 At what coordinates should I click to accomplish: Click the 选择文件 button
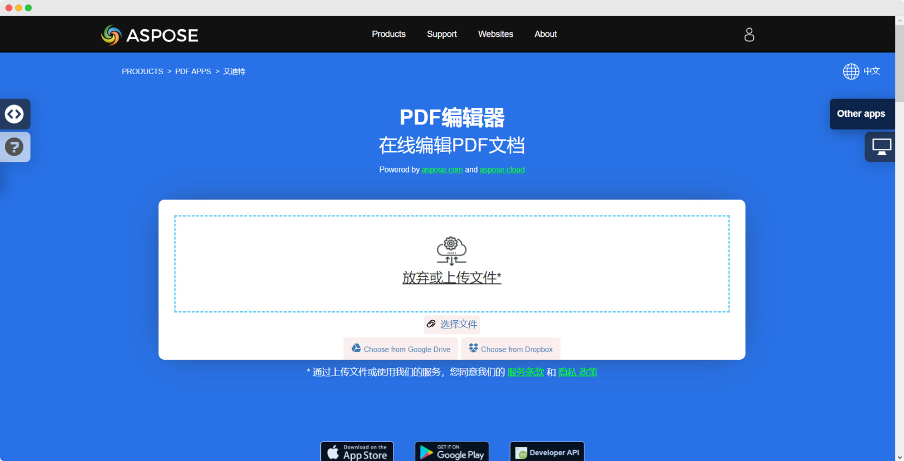(x=452, y=325)
